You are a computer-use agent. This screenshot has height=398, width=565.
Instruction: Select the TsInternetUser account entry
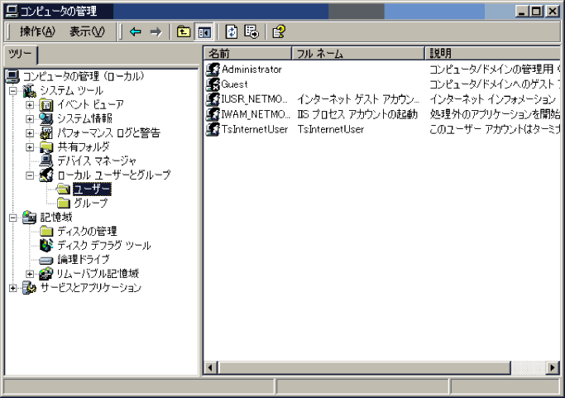tap(255, 129)
